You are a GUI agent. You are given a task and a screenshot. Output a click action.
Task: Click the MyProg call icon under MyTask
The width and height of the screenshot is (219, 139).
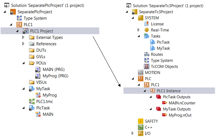tap(38, 95)
